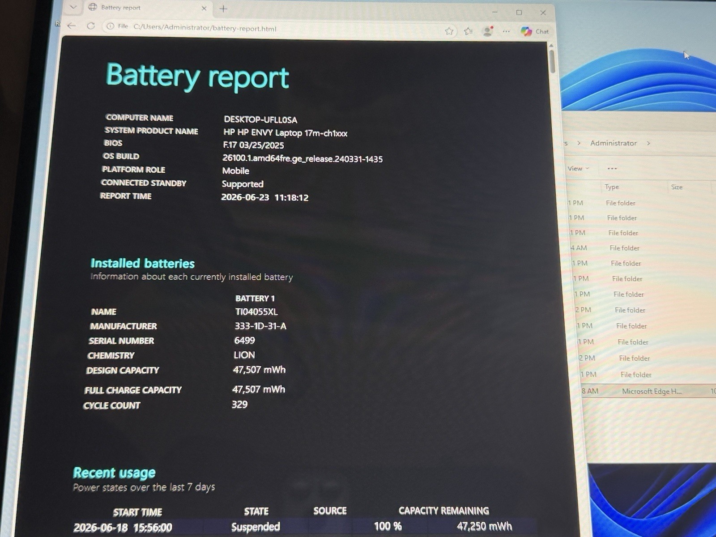Expand the chevron after Administrator in breadcrumb
This screenshot has width=716, height=537.
pos(648,143)
